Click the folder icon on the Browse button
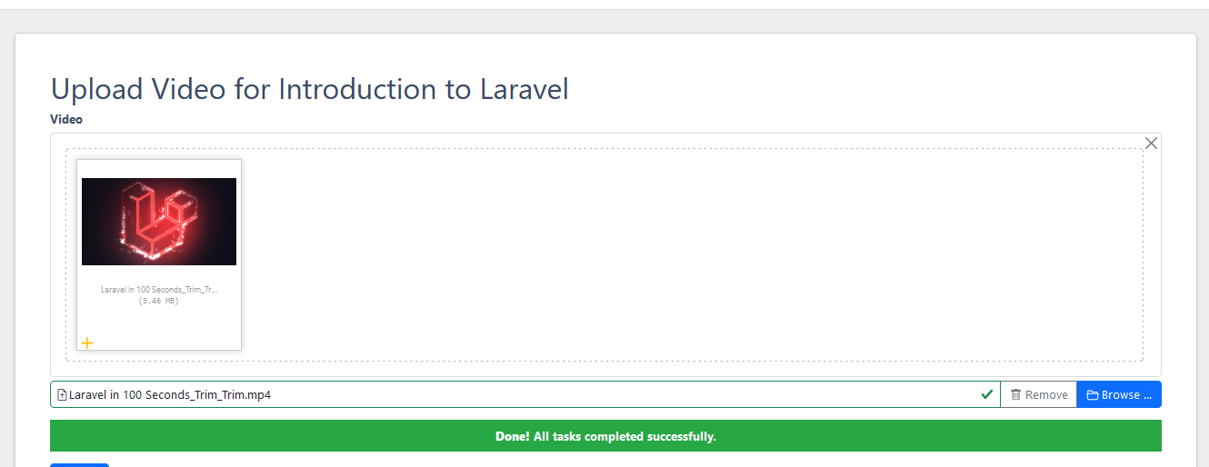This screenshot has width=1209, height=467. click(x=1091, y=395)
